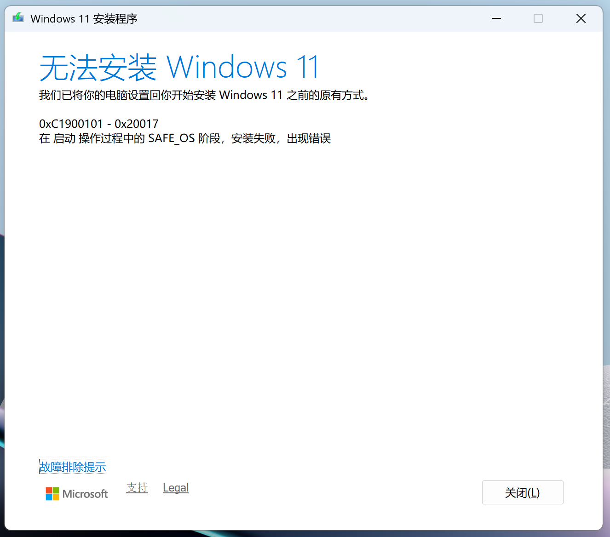610x537 pixels.
Task: Click the heading 无法安装 Windows 11
Action: coord(179,68)
